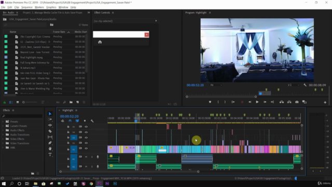
Task: Select the Razor tool
Action: coord(50,131)
